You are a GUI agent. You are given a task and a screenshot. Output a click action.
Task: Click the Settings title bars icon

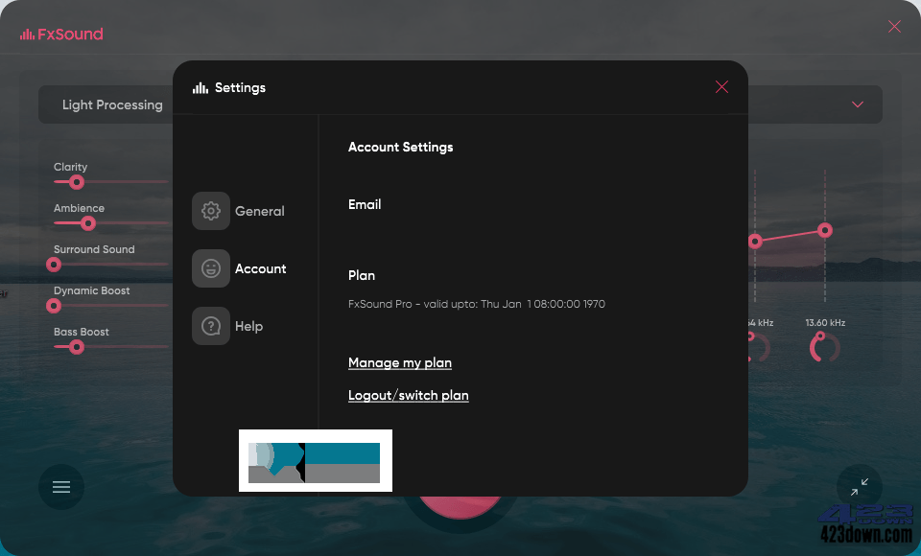pyautogui.click(x=201, y=88)
